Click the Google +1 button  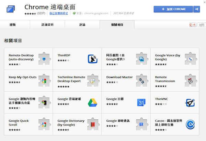(193, 25)
